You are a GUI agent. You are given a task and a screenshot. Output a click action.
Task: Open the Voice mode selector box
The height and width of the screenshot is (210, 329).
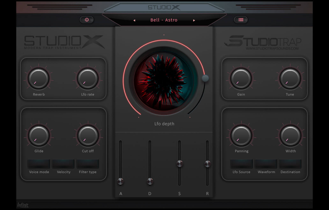point(39,164)
